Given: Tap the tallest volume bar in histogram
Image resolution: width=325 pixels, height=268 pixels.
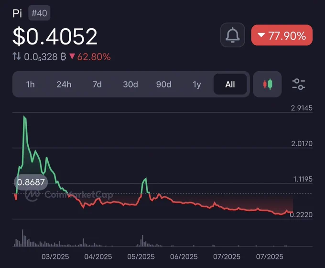Looking at the screenshot, I should pyautogui.click(x=22, y=238).
